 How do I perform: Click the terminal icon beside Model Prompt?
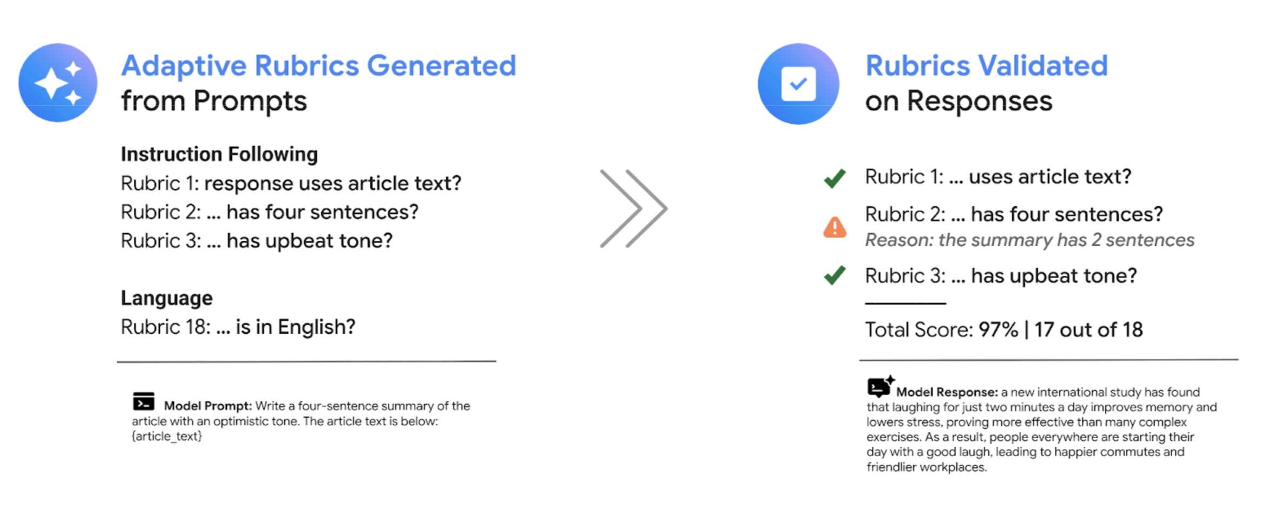[144, 401]
